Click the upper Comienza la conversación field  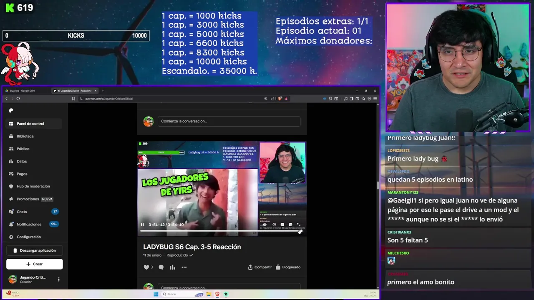[x=229, y=121]
